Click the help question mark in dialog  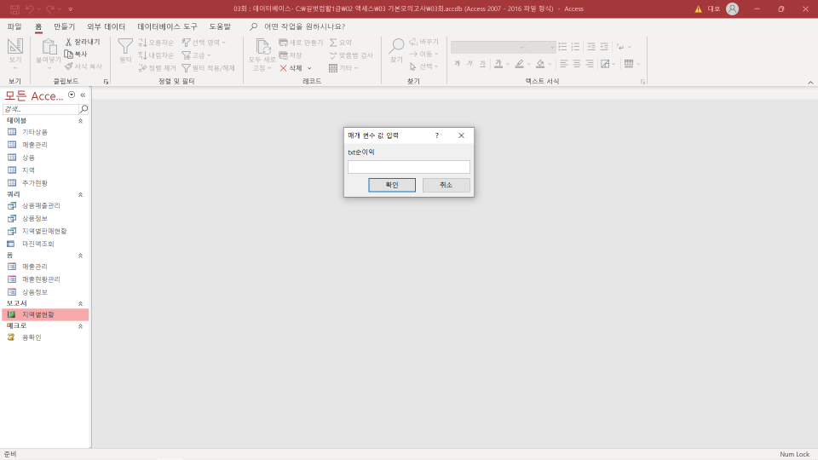coord(437,135)
